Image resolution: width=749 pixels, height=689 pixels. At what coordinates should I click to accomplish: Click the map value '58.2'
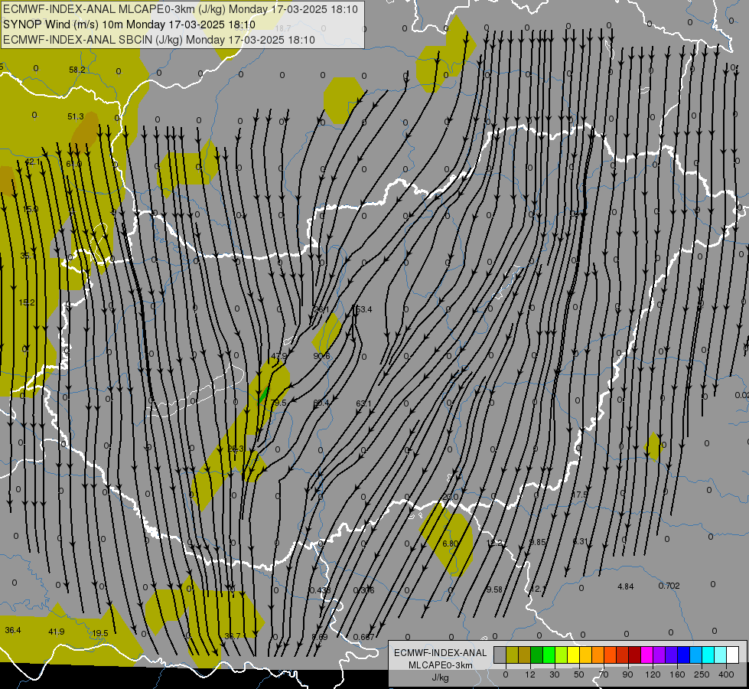point(77,70)
